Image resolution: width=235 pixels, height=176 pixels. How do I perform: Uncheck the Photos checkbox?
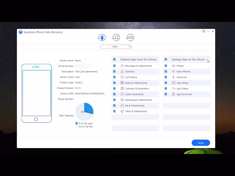166,66
